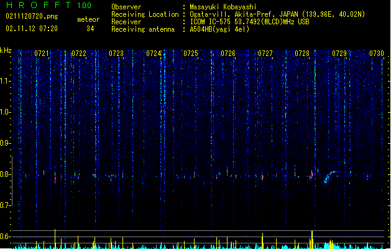391x249 pixels.
Task: Click the Observer label
Action: (126, 7)
